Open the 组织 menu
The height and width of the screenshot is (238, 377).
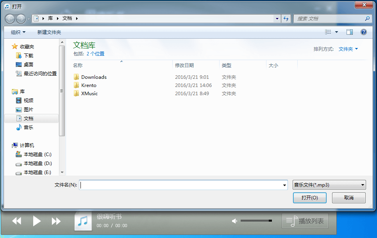[x=18, y=32]
